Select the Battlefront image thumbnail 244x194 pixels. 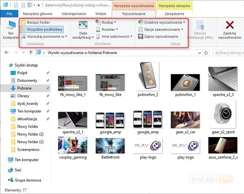click(x=110, y=146)
